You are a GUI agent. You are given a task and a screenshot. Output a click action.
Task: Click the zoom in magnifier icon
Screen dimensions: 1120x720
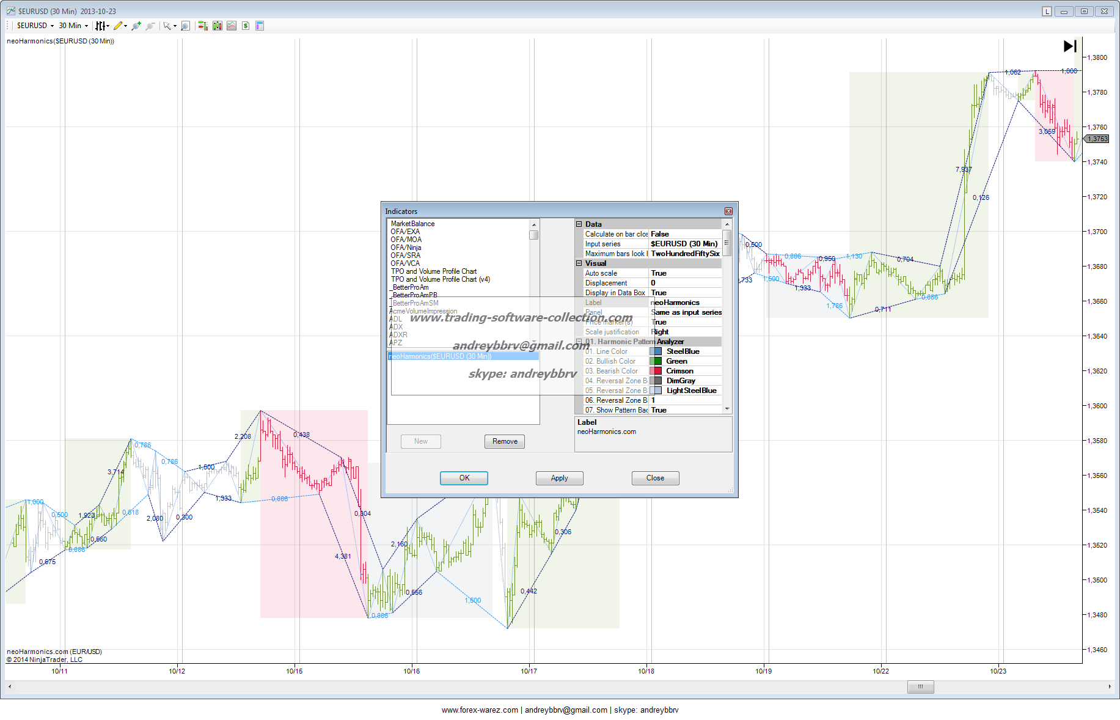point(136,26)
